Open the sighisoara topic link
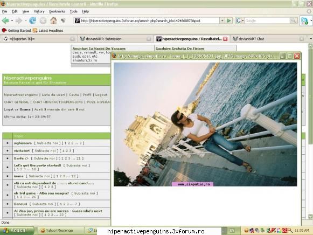Screen dimensions: 313x235 point(23,143)
